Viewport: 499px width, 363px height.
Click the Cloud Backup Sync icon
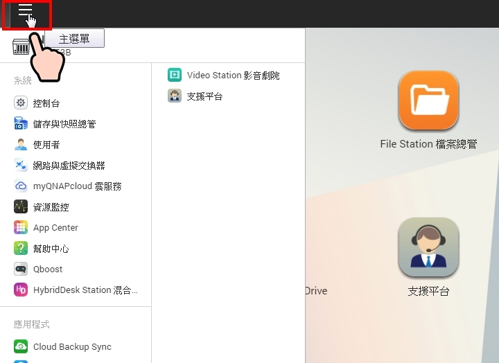(x=21, y=346)
